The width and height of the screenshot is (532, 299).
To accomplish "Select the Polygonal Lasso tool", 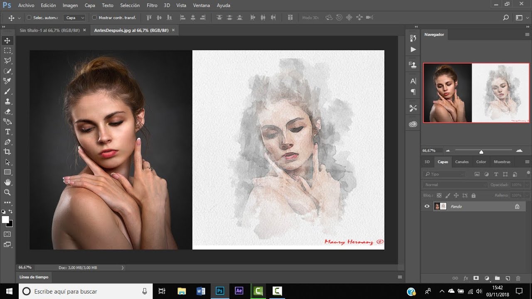I will [7, 61].
